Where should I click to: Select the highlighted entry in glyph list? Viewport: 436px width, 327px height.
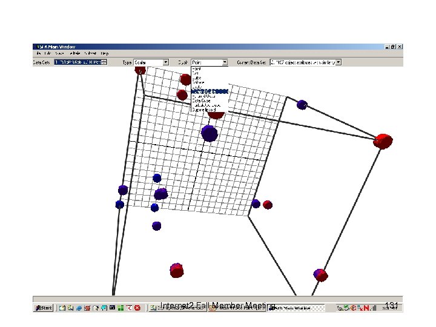(x=210, y=91)
